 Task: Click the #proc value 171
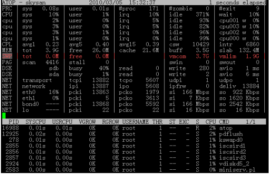pyautogui.click(x=154, y=9)
